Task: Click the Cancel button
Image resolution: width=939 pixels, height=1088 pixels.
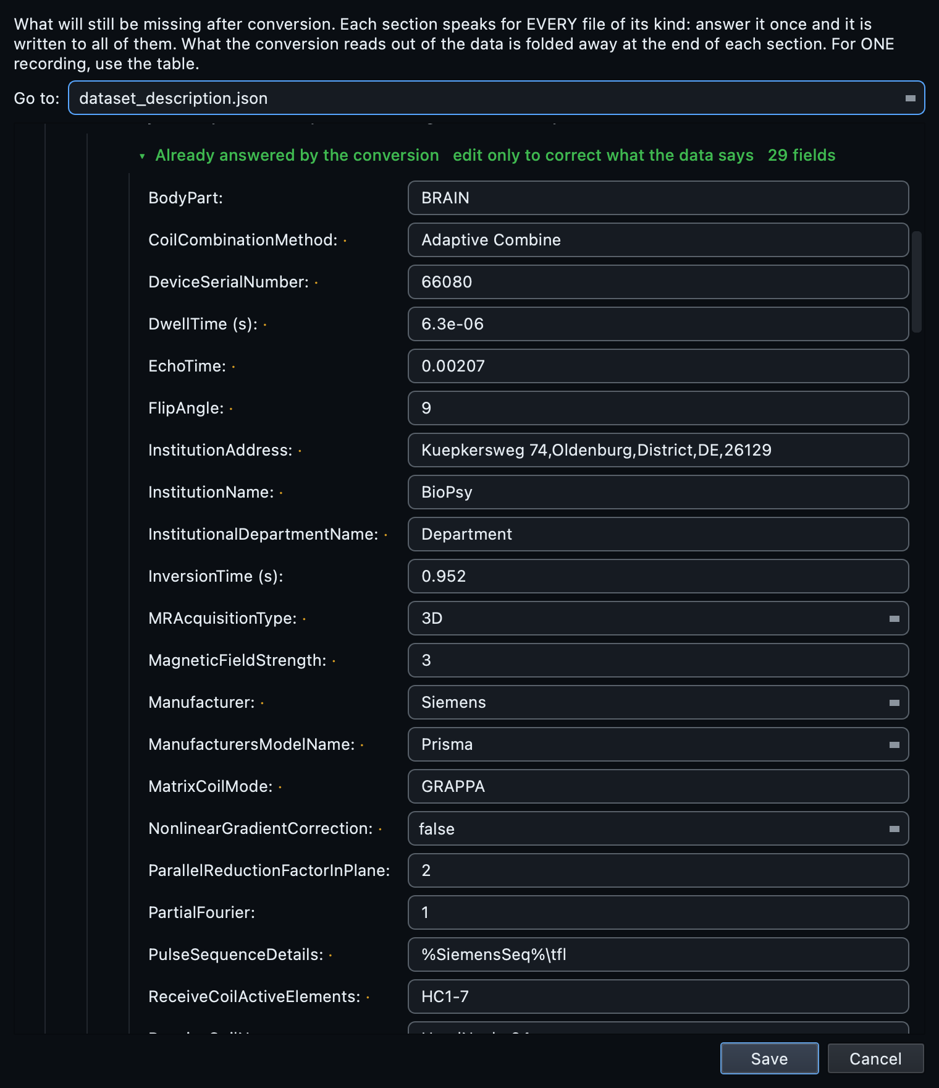Action: coord(875,1058)
